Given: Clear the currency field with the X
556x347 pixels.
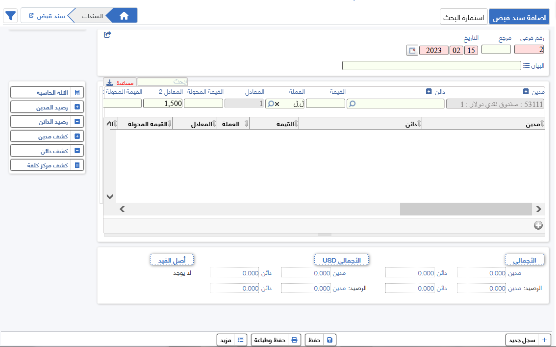Looking at the screenshot, I should 277,104.
